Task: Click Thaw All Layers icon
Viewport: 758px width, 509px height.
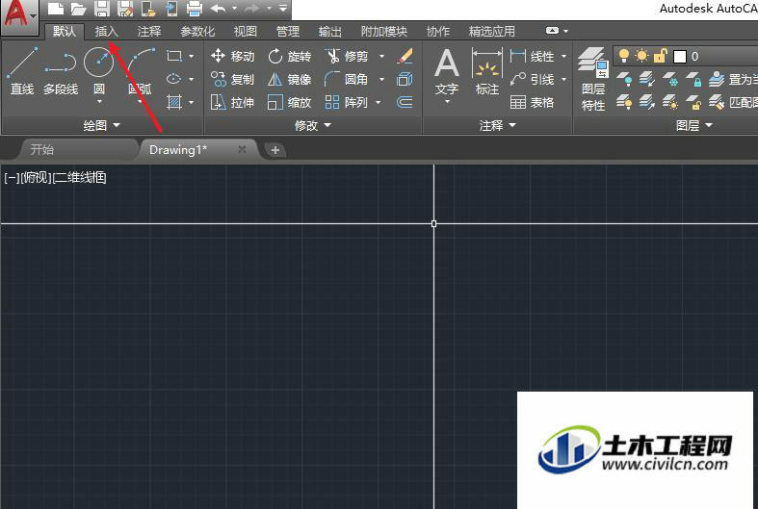Action: coord(670,102)
